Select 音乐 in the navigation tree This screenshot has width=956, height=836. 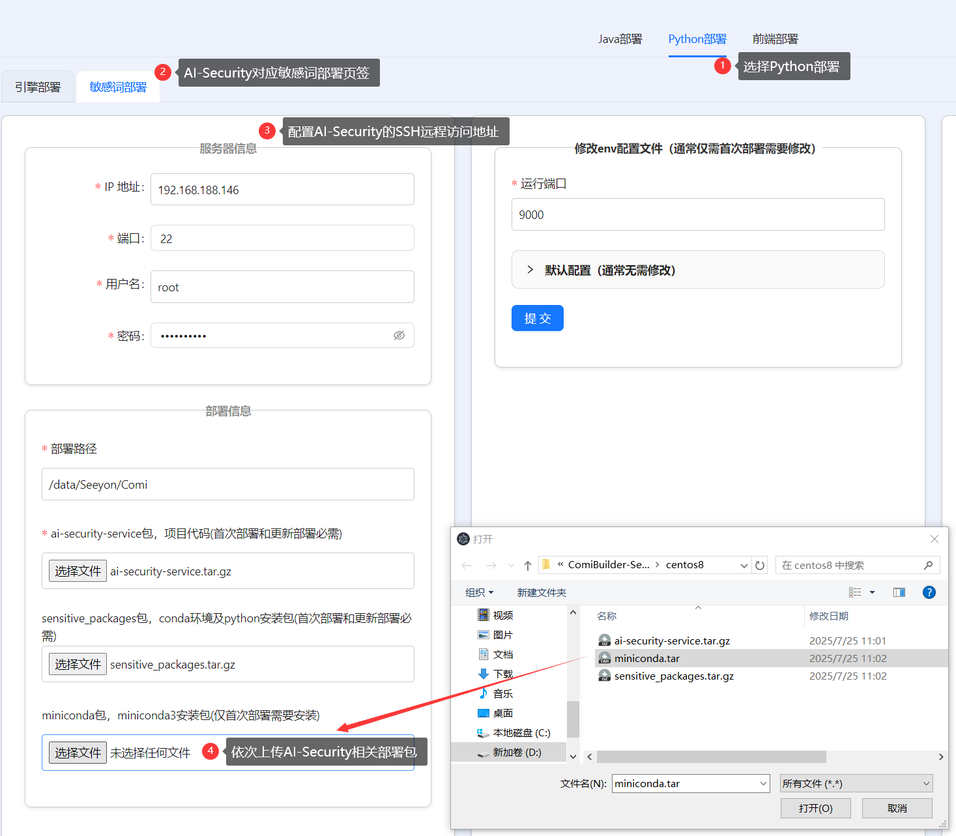coord(502,693)
